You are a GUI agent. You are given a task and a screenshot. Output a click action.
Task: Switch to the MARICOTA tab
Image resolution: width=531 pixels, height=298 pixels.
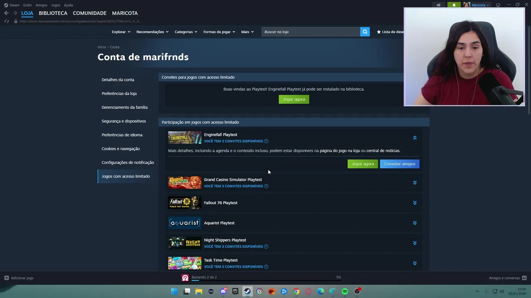pos(125,13)
